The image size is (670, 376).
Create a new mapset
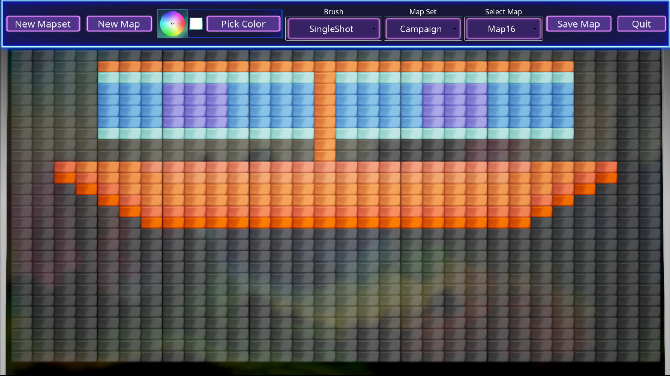pos(43,24)
